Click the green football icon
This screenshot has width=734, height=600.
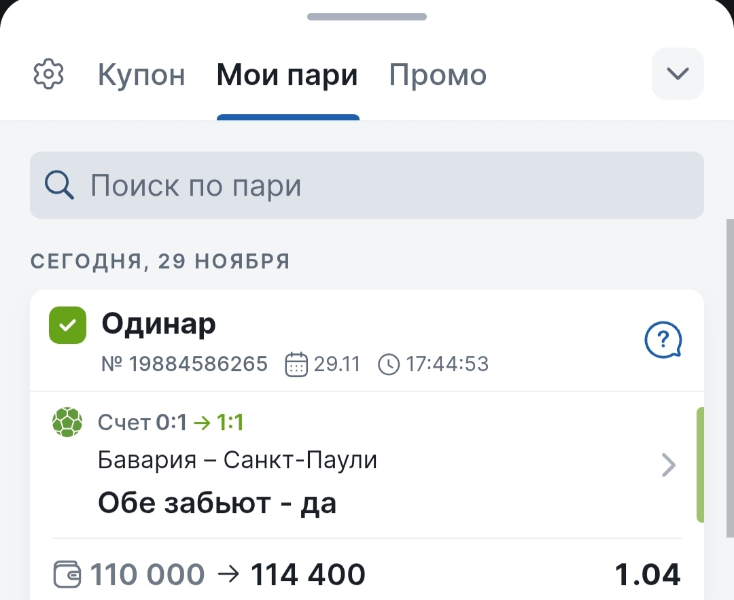pyautogui.click(x=67, y=423)
